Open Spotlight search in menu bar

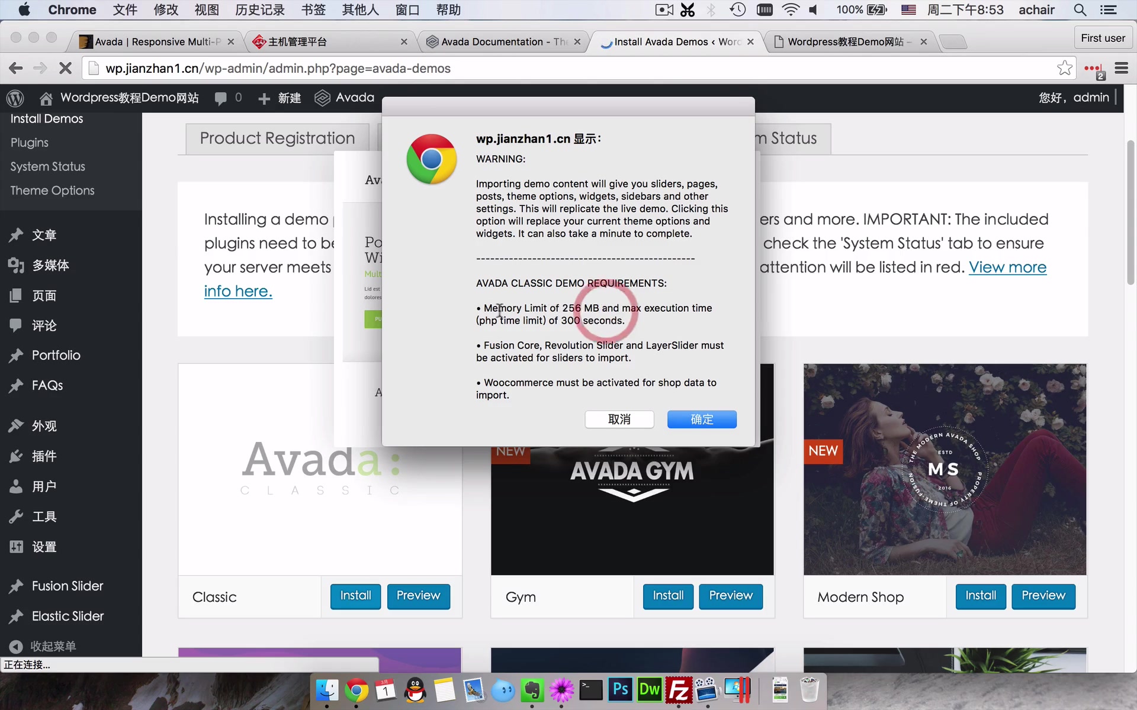pos(1080,10)
